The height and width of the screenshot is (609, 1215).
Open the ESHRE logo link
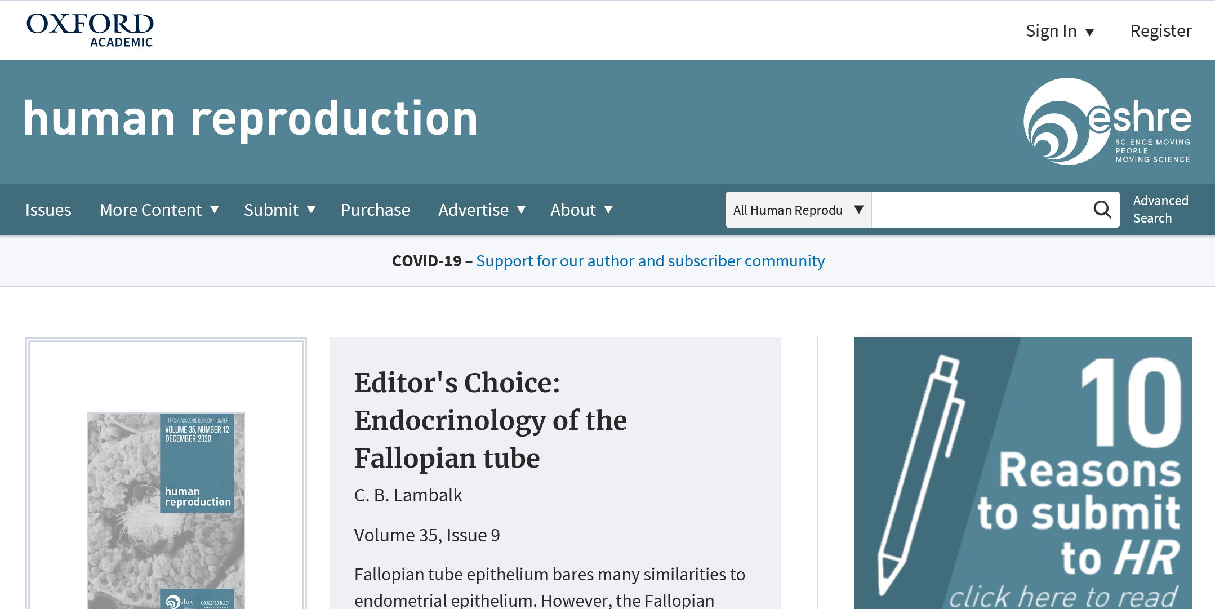point(1107,121)
